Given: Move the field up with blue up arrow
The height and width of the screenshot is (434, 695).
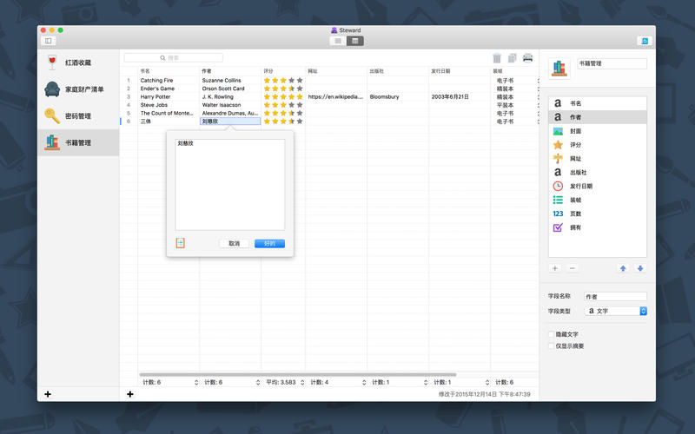Looking at the screenshot, I should click(x=623, y=268).
